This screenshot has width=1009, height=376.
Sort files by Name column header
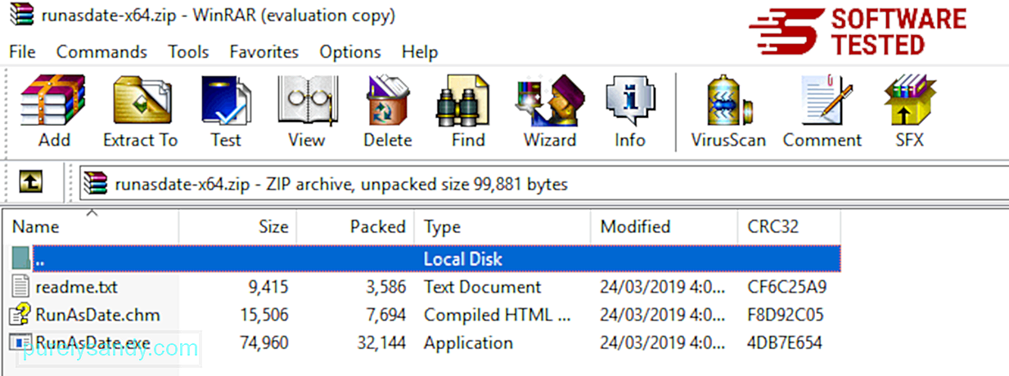pos(91,226)
